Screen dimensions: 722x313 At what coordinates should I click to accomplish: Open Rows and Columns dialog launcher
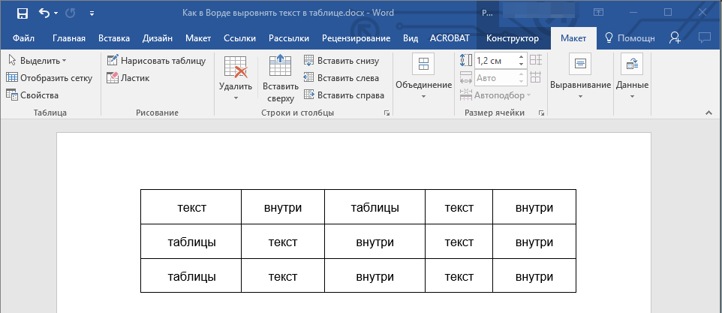pos(387,113)
